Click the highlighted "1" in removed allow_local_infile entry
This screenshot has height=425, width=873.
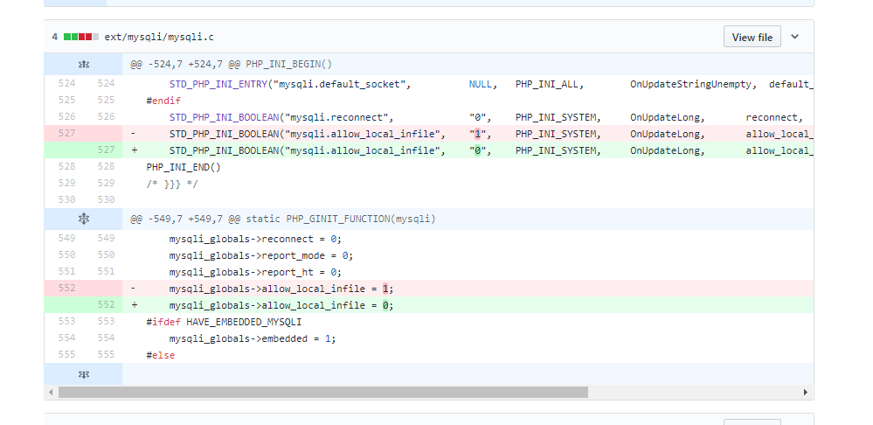coord(477,134)
